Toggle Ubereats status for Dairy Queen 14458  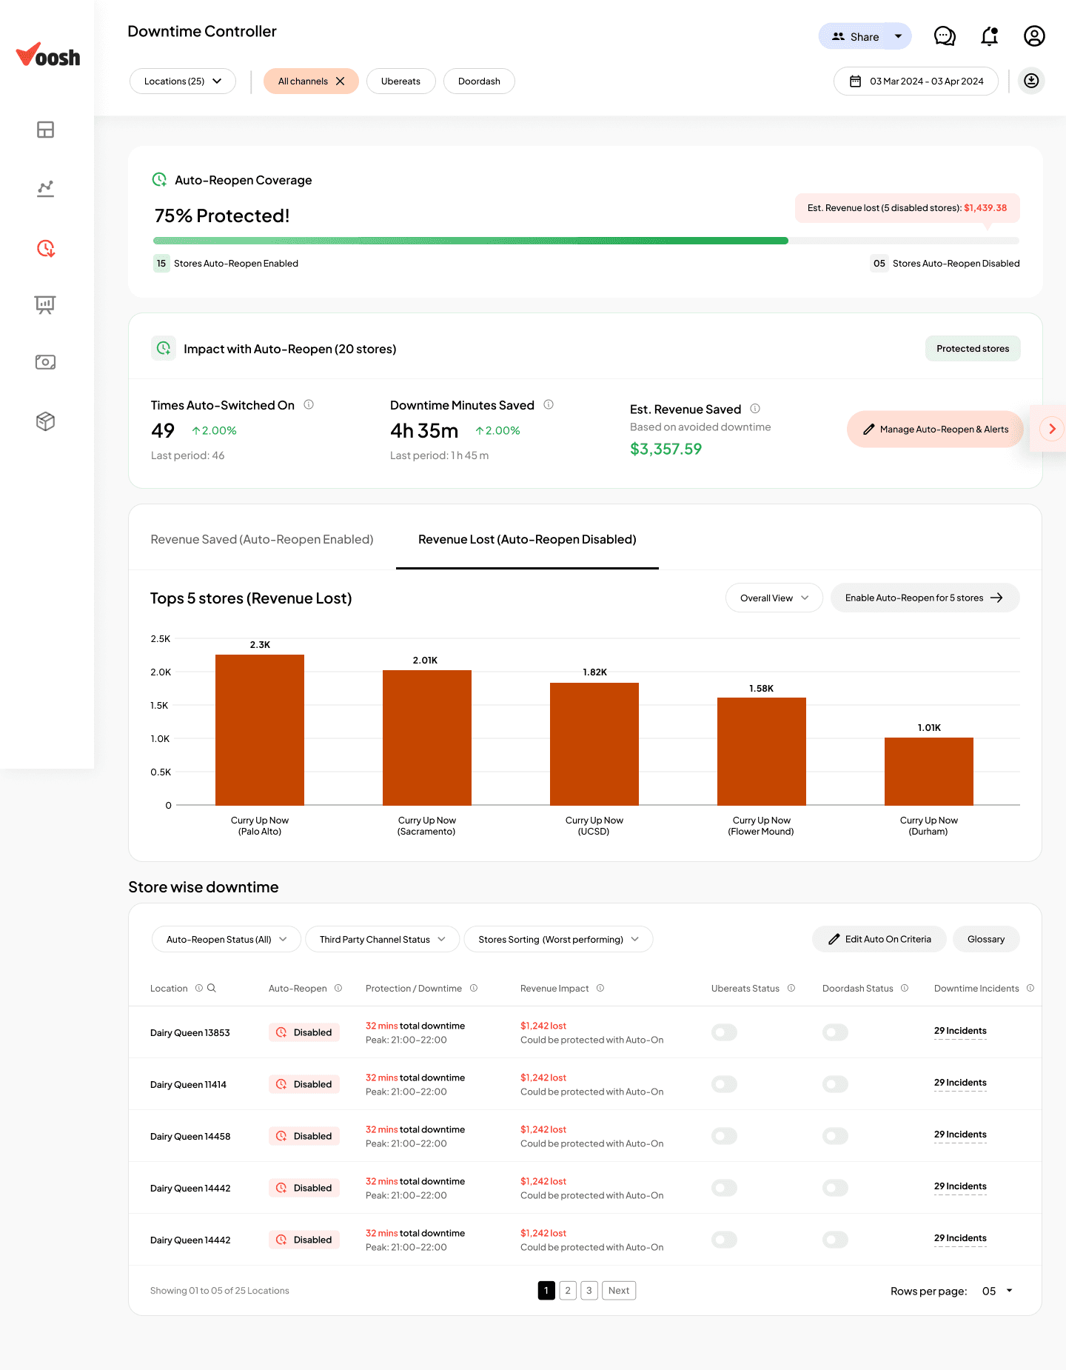(724, 1136)
